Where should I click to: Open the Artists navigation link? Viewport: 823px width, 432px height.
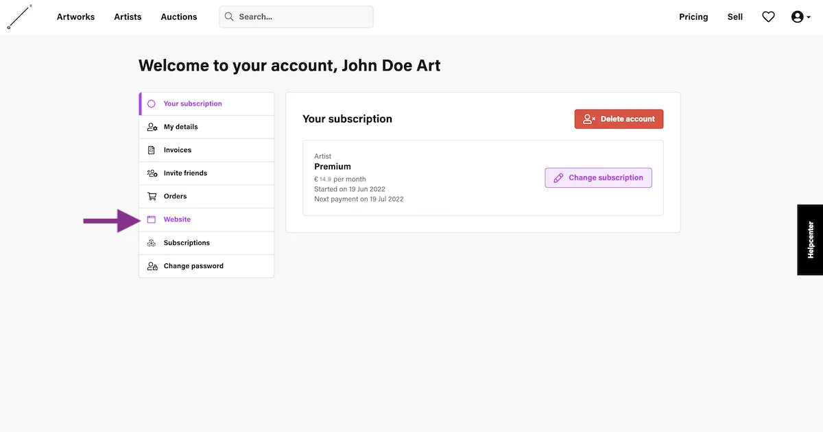point(128,17)
